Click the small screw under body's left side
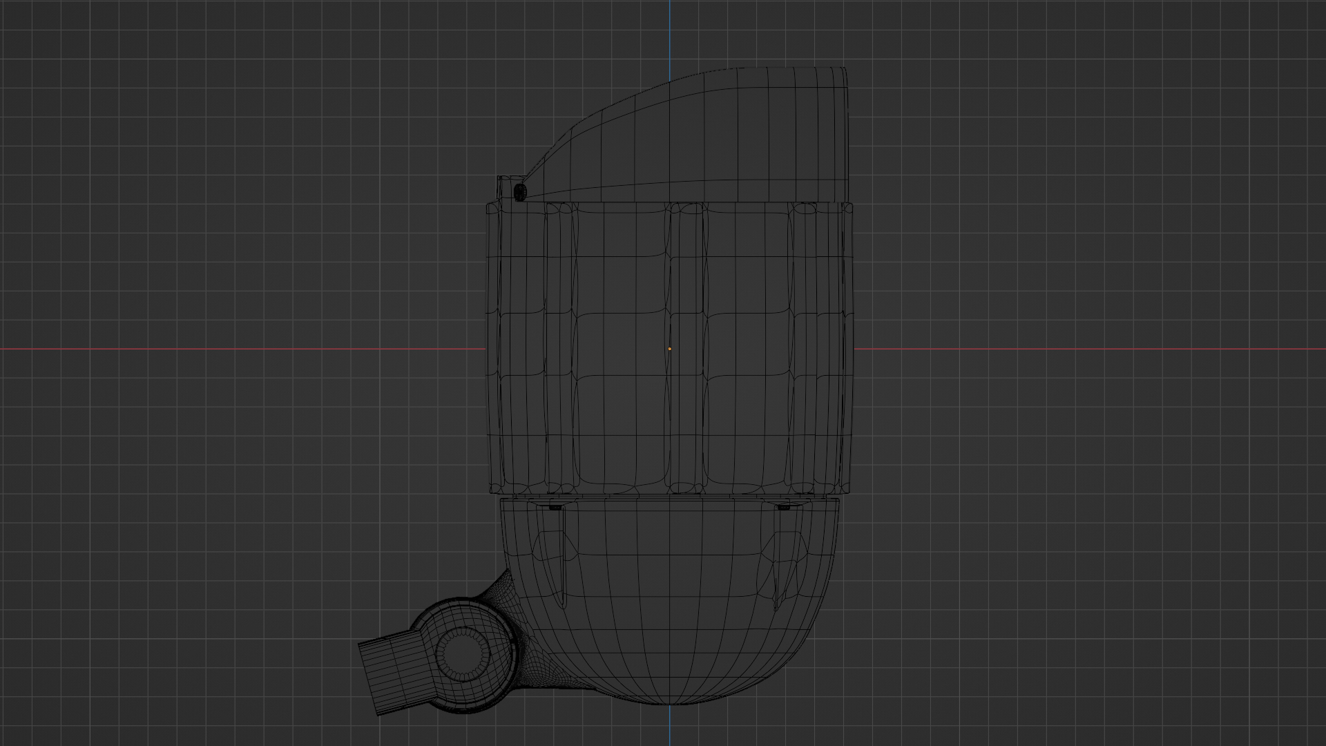1326x746 pixels. [x=555, y=507]
